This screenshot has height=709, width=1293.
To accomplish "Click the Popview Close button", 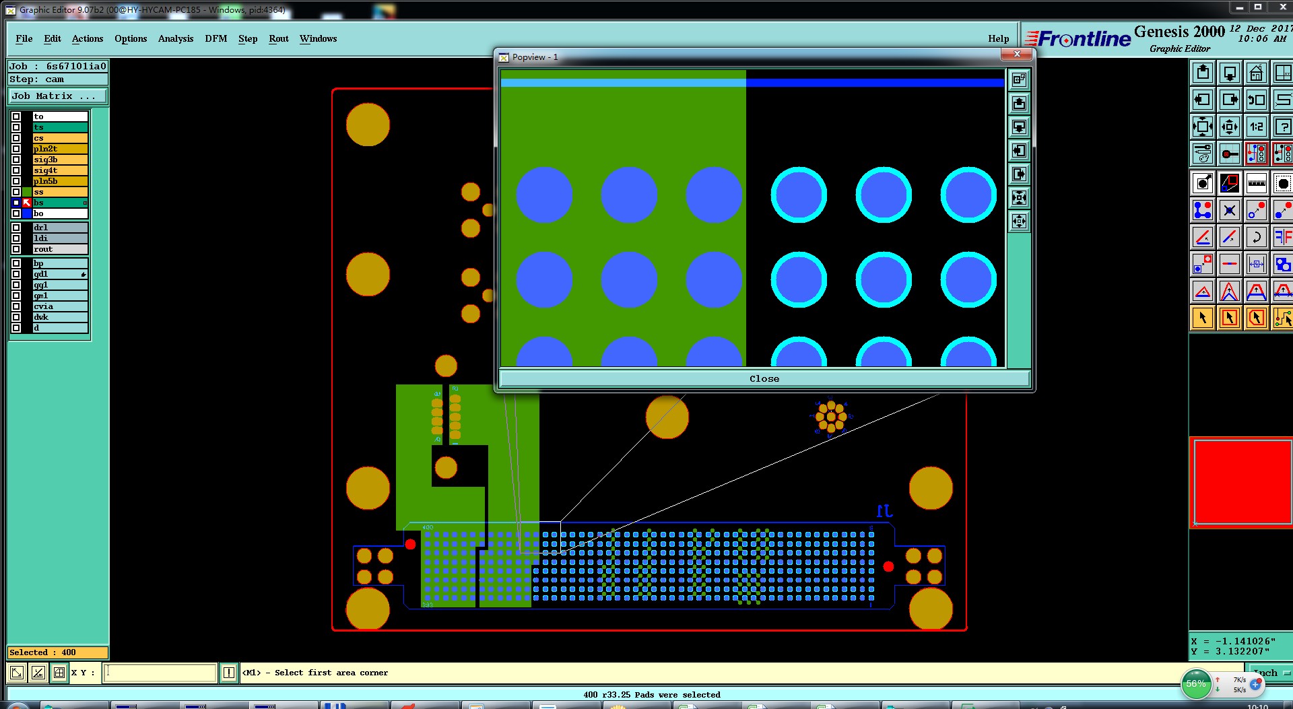I will click(764, 378).
